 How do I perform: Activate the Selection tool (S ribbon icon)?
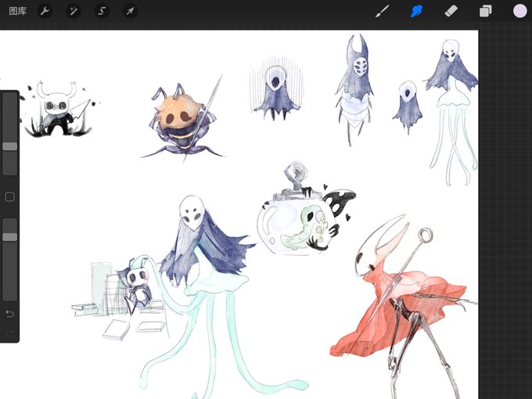(x=102, y=11)
